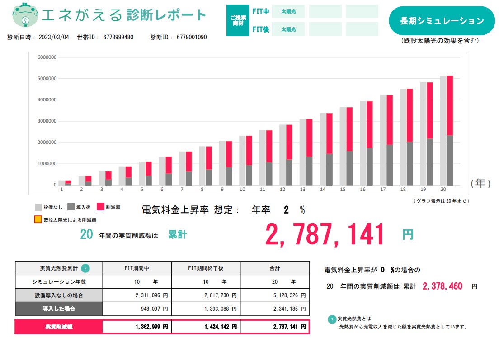This screenshot has height=338, width=499.
Task: Click the year 20 bar in chart
Action: (447, 130)
